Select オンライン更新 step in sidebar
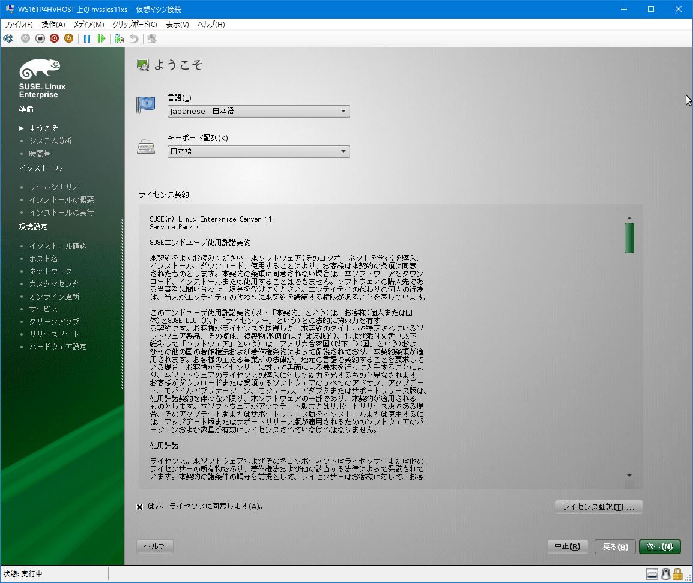693x583 pixels. tap(55, 297)
